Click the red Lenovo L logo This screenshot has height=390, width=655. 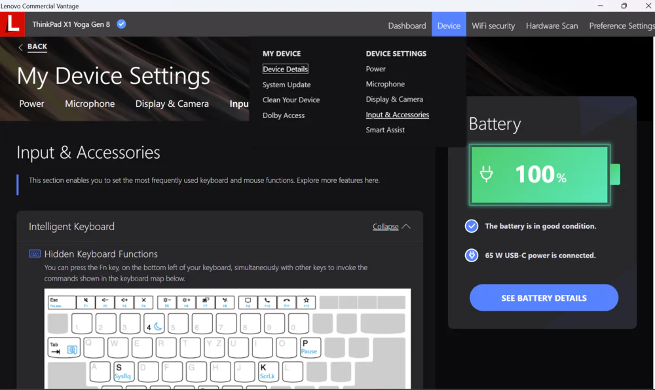[x=12, y=24]
